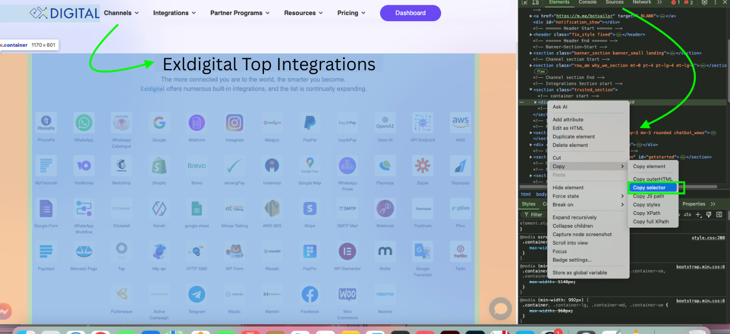The image size is (730, 334).
Task: Select the Mollie integration icon
Action: [385, 251]
